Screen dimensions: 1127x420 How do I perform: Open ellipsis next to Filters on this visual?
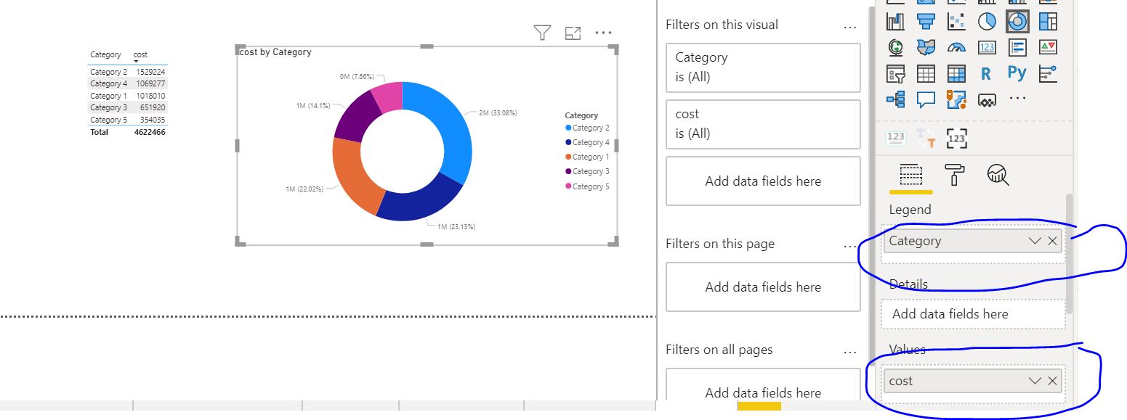point(850,28)
